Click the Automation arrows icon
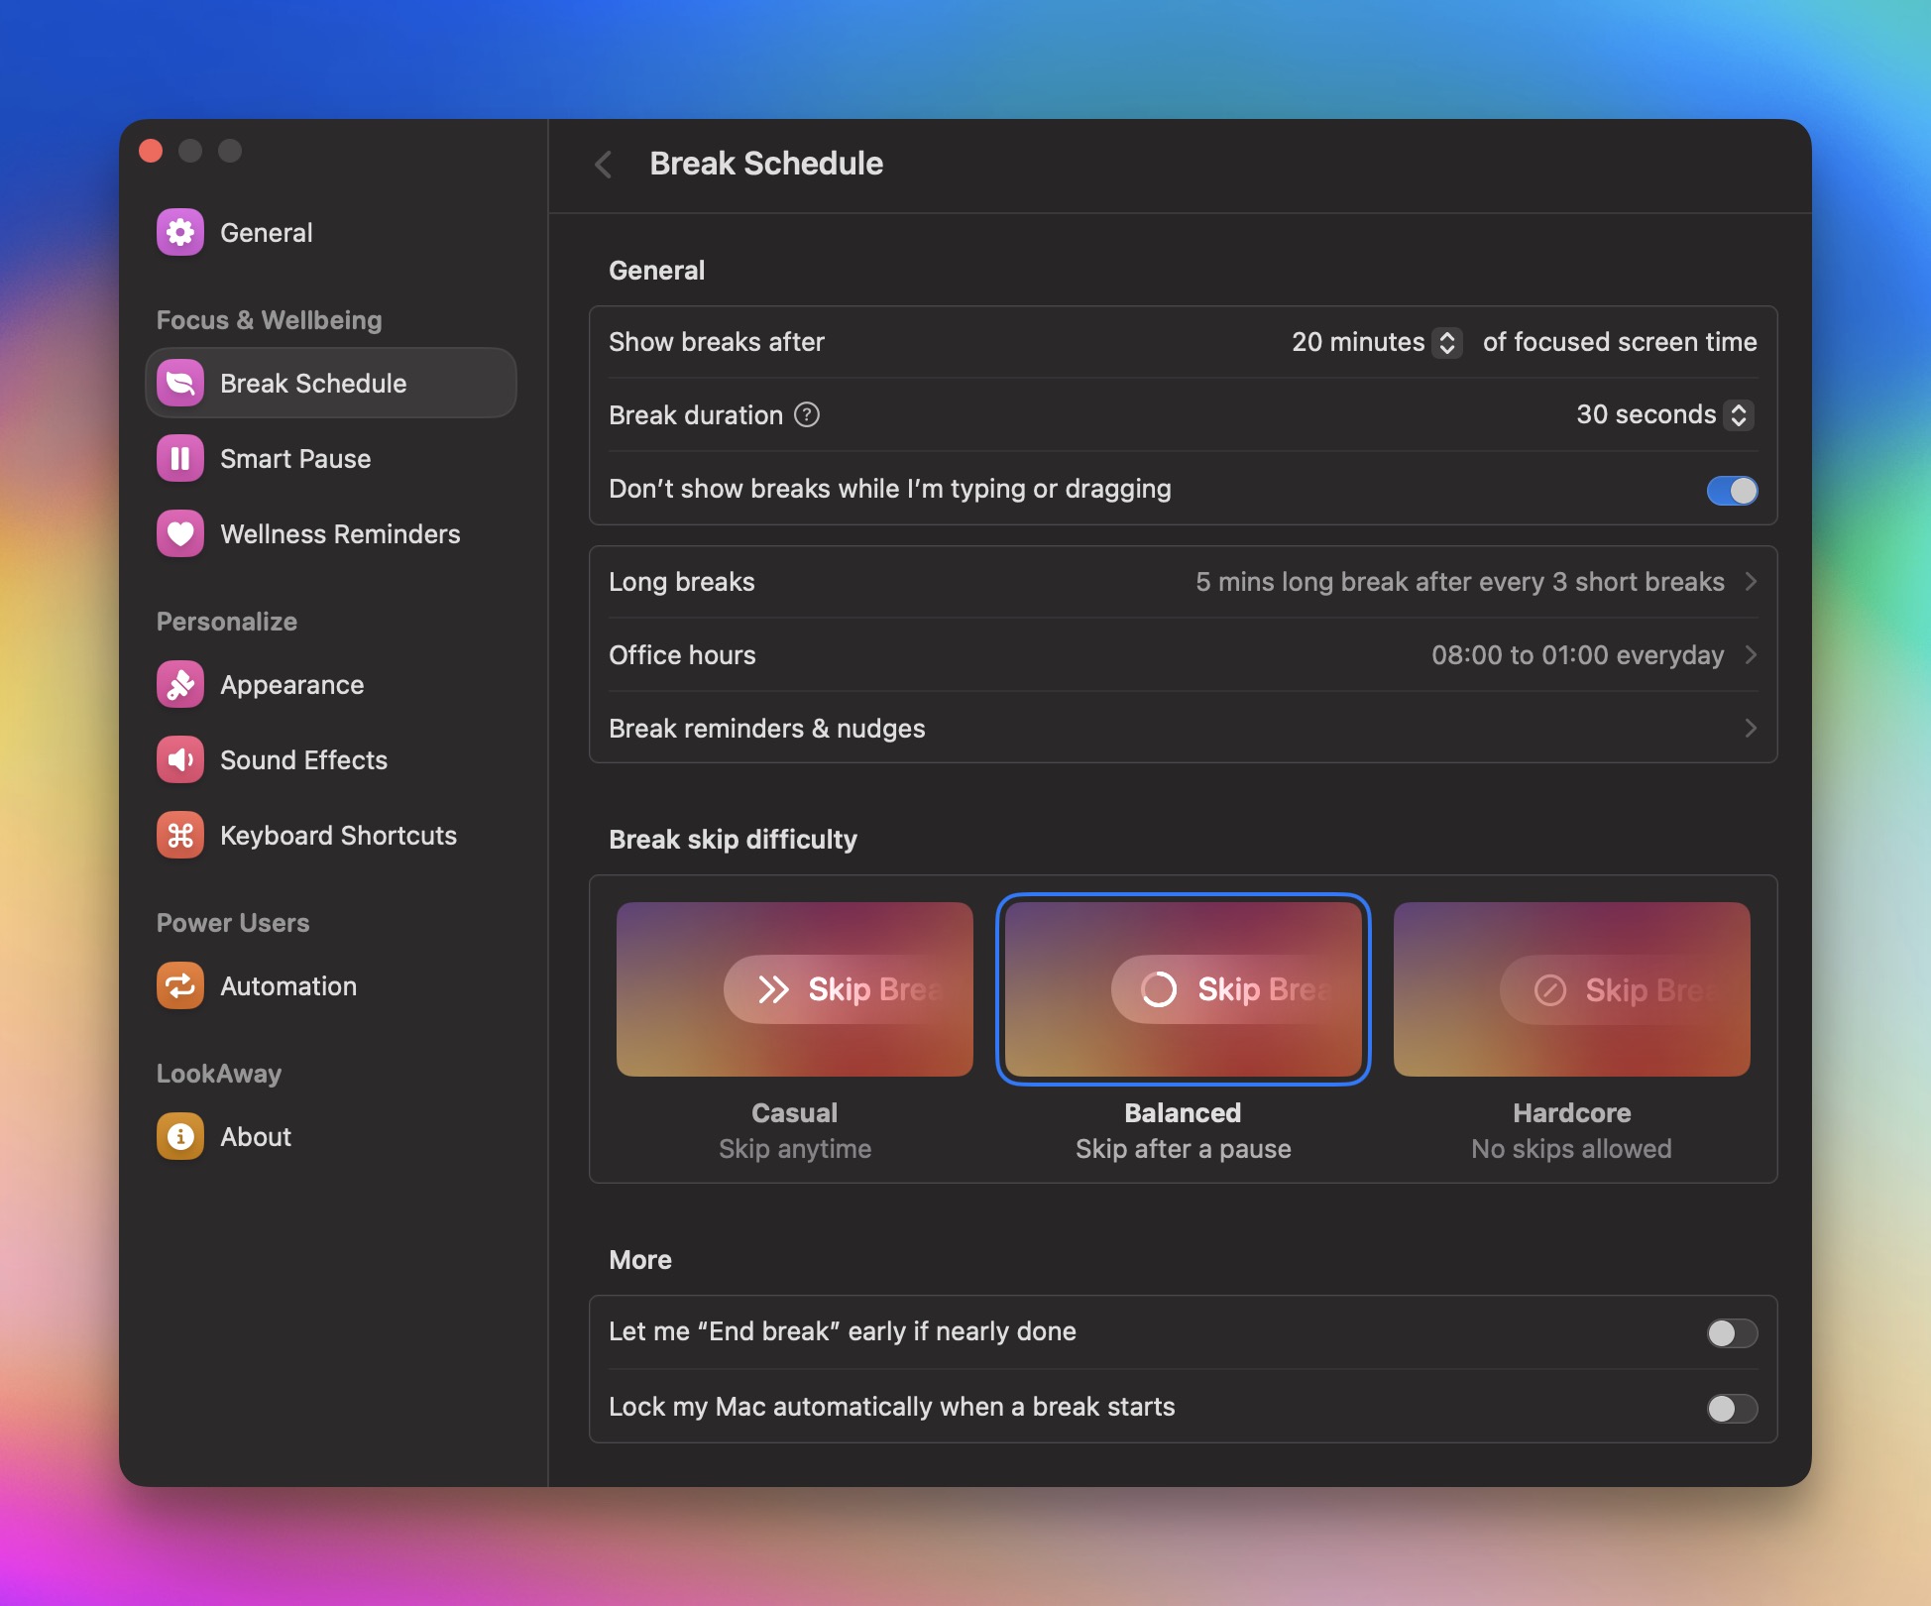The height and width of the screenshot is (1606, 1931). [180, 985]
